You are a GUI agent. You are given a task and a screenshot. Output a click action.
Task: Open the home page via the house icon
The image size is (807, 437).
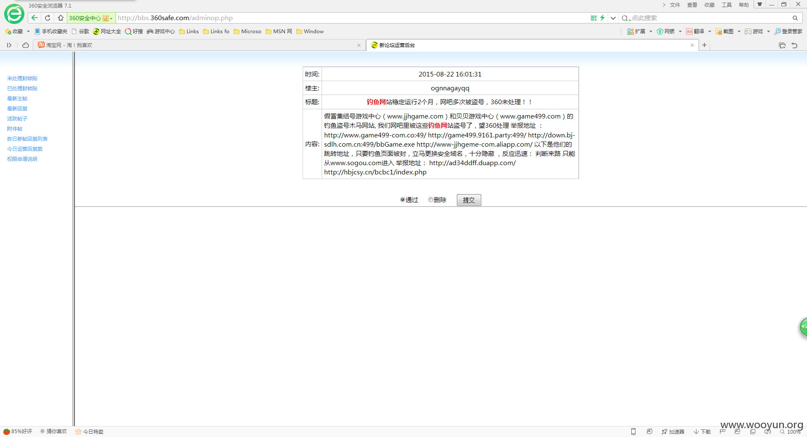[61, 18]
